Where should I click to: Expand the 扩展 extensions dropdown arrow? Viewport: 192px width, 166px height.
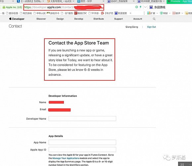pyautogui.click(x=157, y=13)
